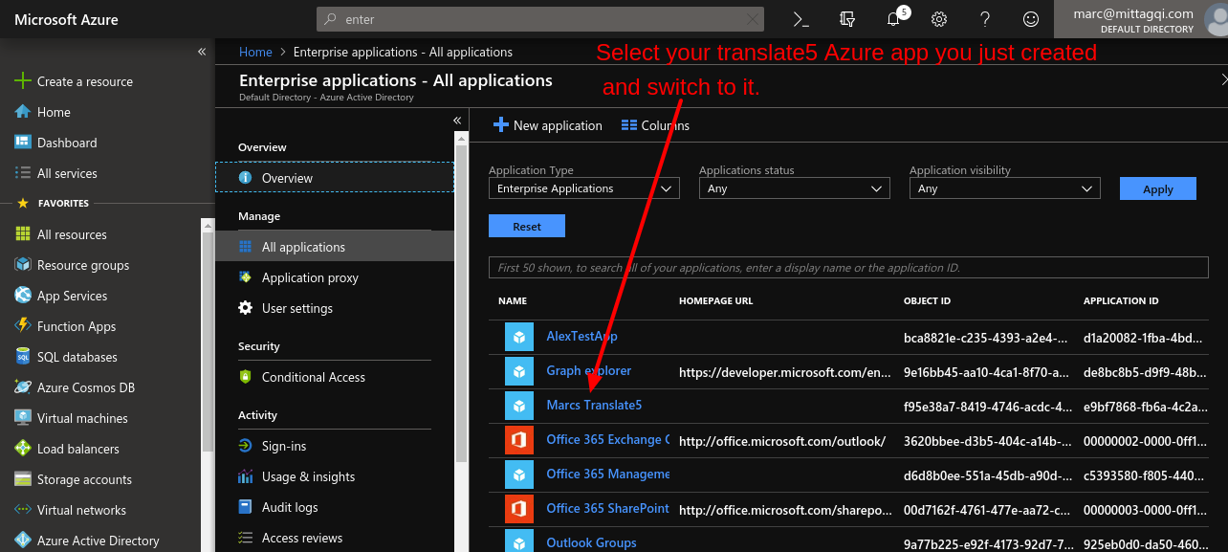Viewport: 1228px width, 552px height.
Task: Apply the selected filters
Action: (1158, 188)
